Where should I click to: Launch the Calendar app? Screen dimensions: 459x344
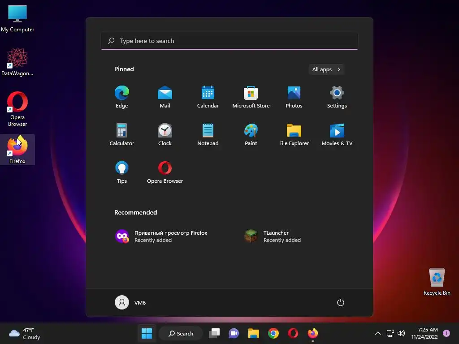208,97
